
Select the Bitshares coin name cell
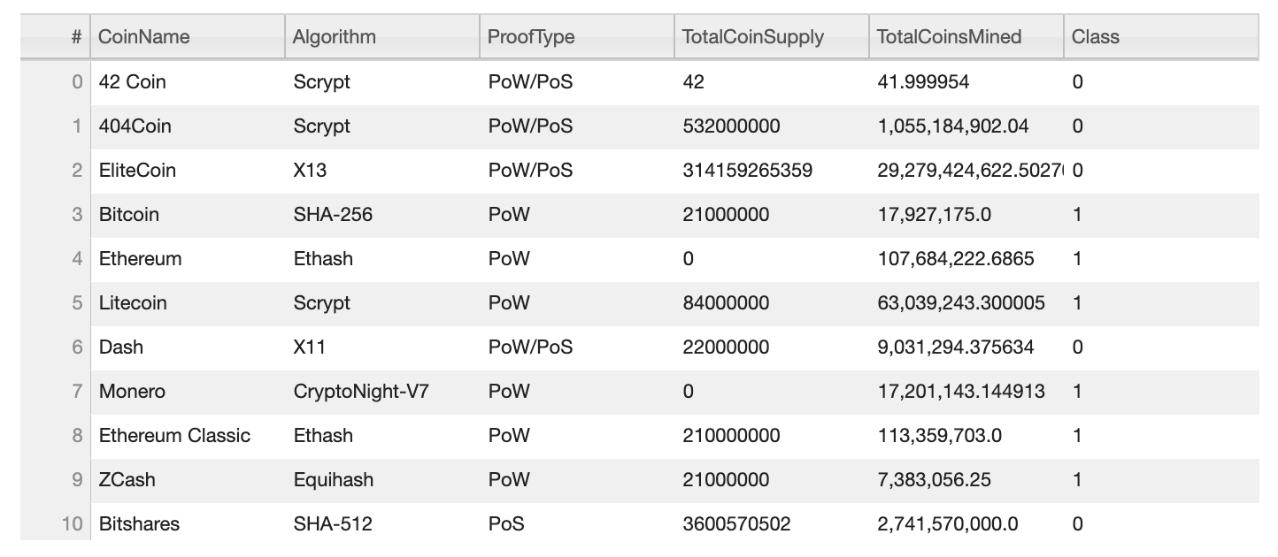point(139,523)
